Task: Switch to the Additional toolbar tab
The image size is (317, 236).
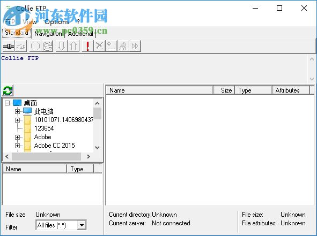Action: (x=80, y=34)
